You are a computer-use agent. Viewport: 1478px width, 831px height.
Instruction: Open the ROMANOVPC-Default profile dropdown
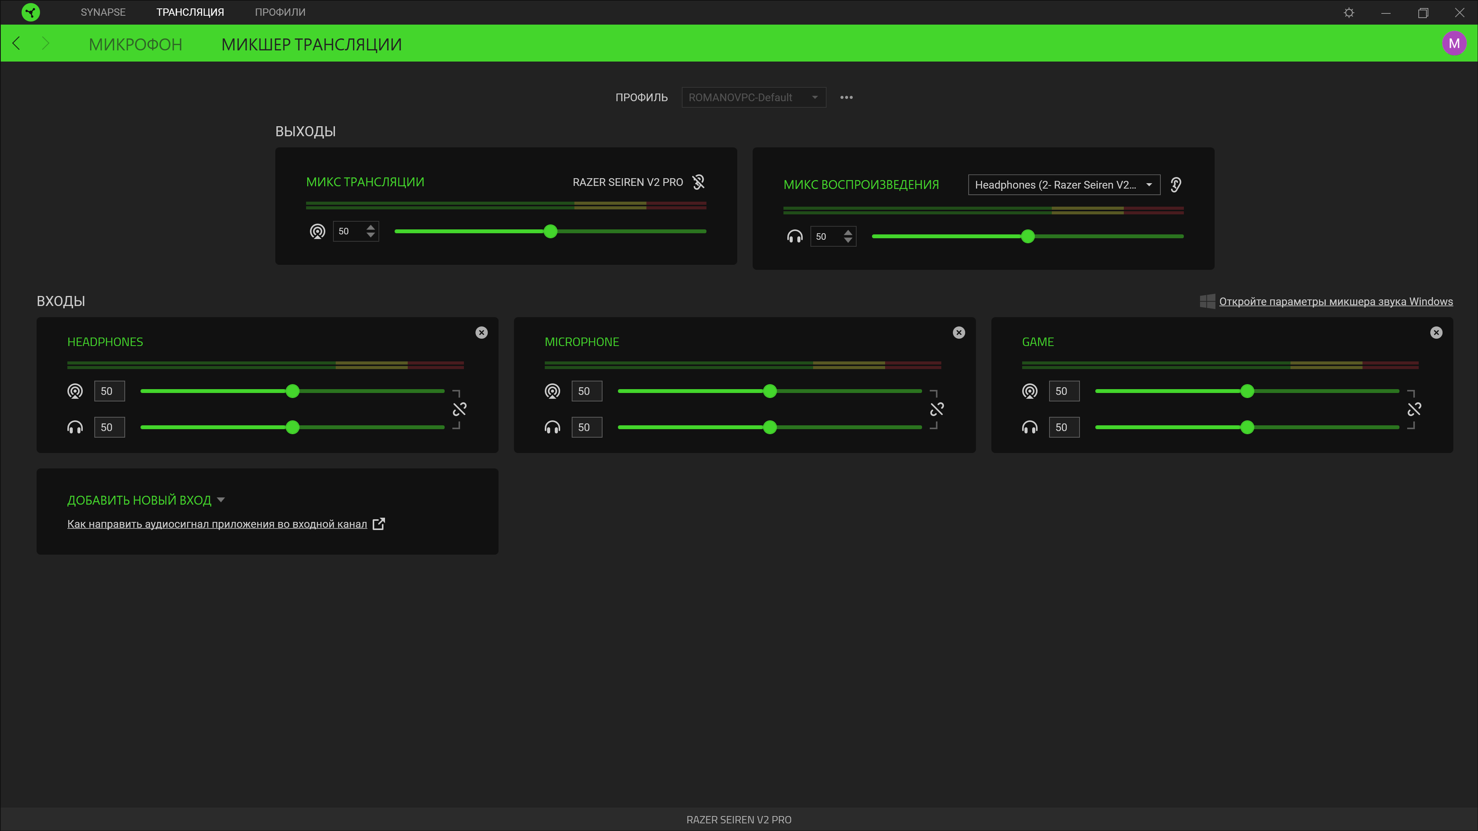(753, 98)
